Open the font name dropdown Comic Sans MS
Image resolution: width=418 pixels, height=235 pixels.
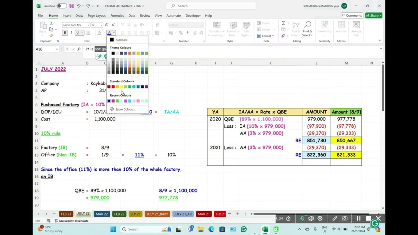pyautogui.click(x=88, y=25)
